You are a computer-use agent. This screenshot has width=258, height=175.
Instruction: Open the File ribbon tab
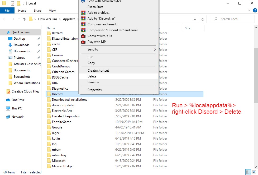(7, 11)
